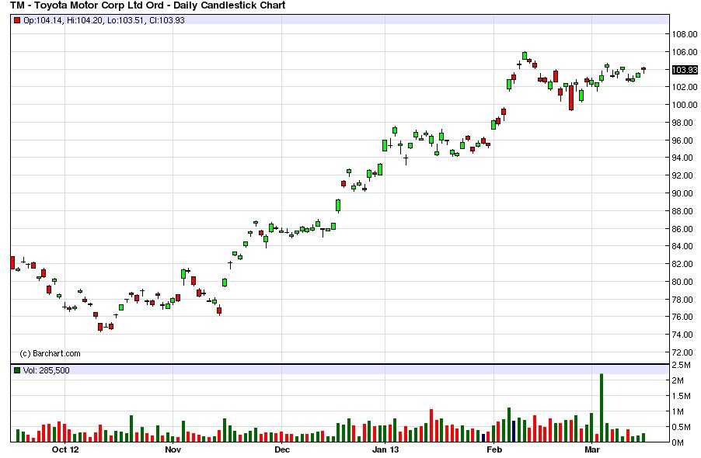Click the Lo:103.51 value in header
Image resolution: width=701 pixels, height=458 pixels.
tap(126, 20)
